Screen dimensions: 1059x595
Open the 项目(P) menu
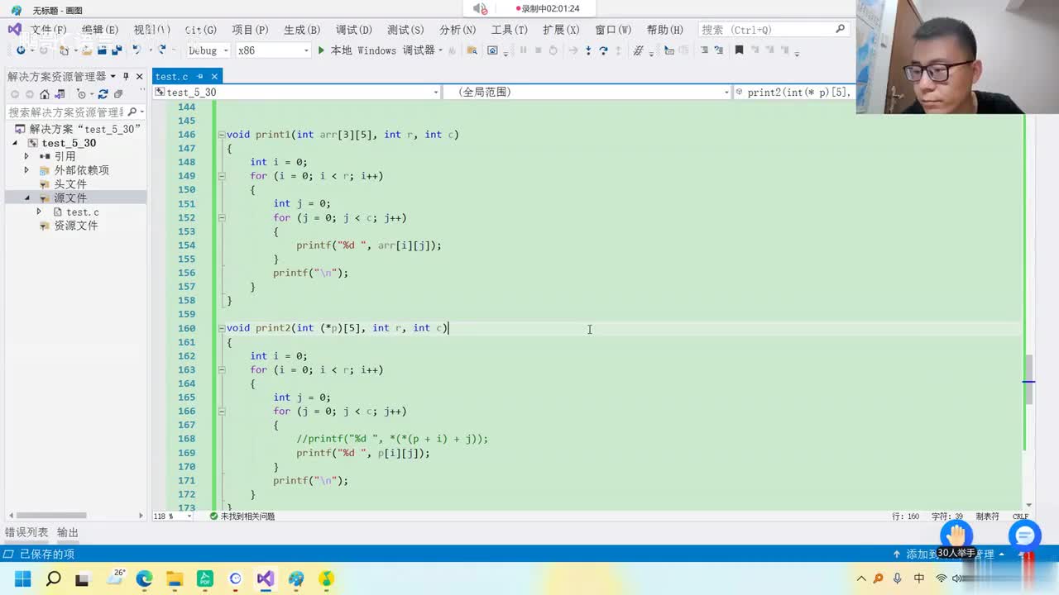tap(250, 30)
